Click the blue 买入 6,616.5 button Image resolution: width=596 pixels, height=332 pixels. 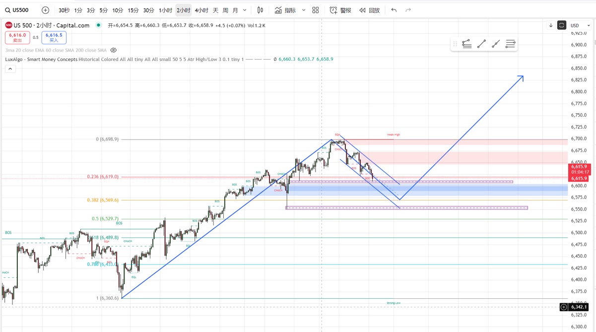click(x=54, y=37)
